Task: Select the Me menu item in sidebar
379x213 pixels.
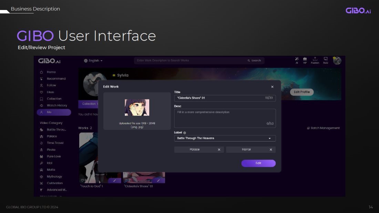Action: 54,112
